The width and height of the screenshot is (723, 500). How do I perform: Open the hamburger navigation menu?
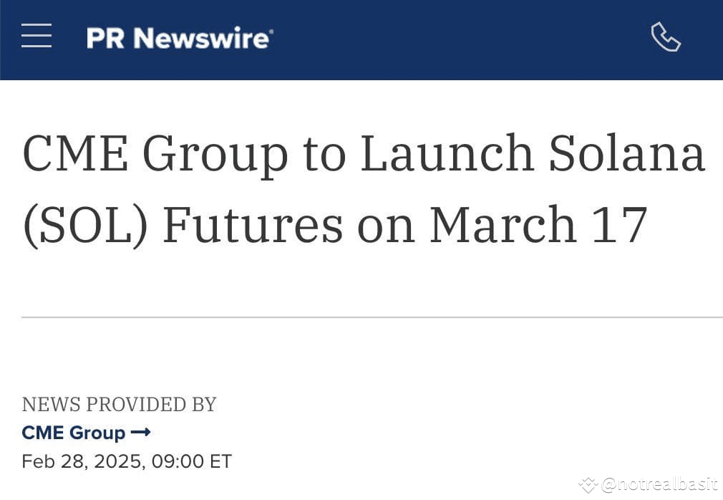tap(37, 36)
